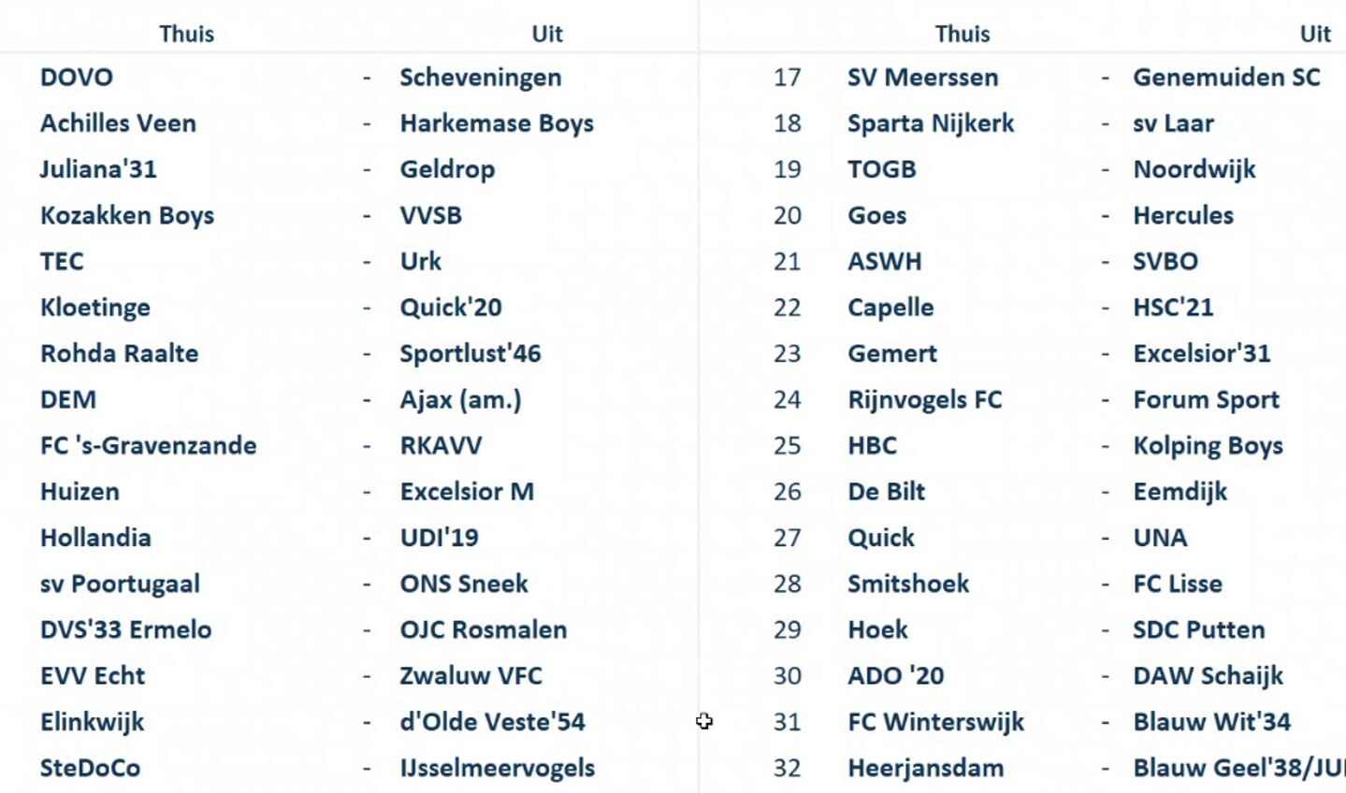The width and height of the screenshot is (1346, 793).
Task: Select the Heerjansdam cell
Action: click(925, 769)
